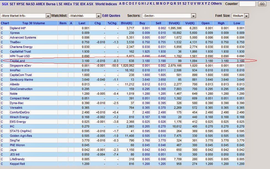Open InnoPac stock link

15,70
